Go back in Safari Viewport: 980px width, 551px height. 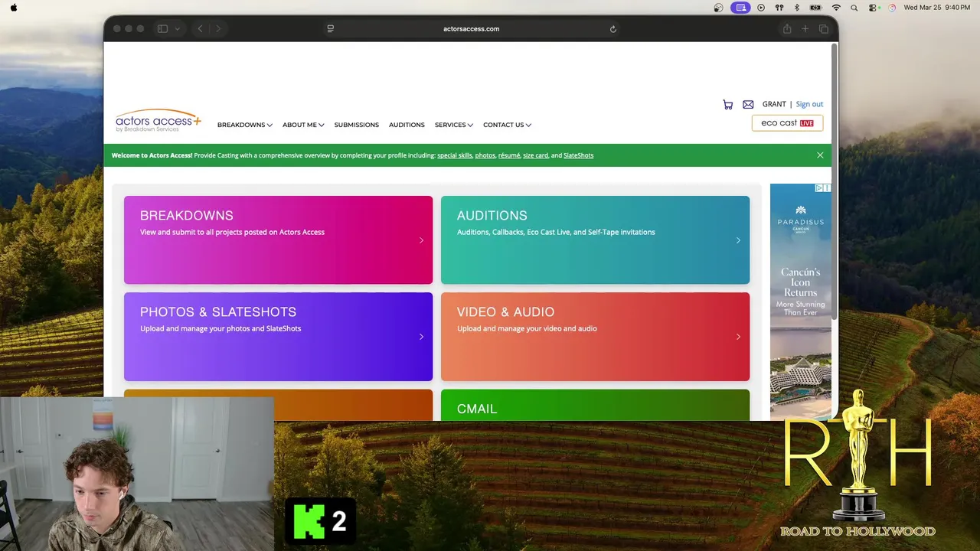[200, 29]
